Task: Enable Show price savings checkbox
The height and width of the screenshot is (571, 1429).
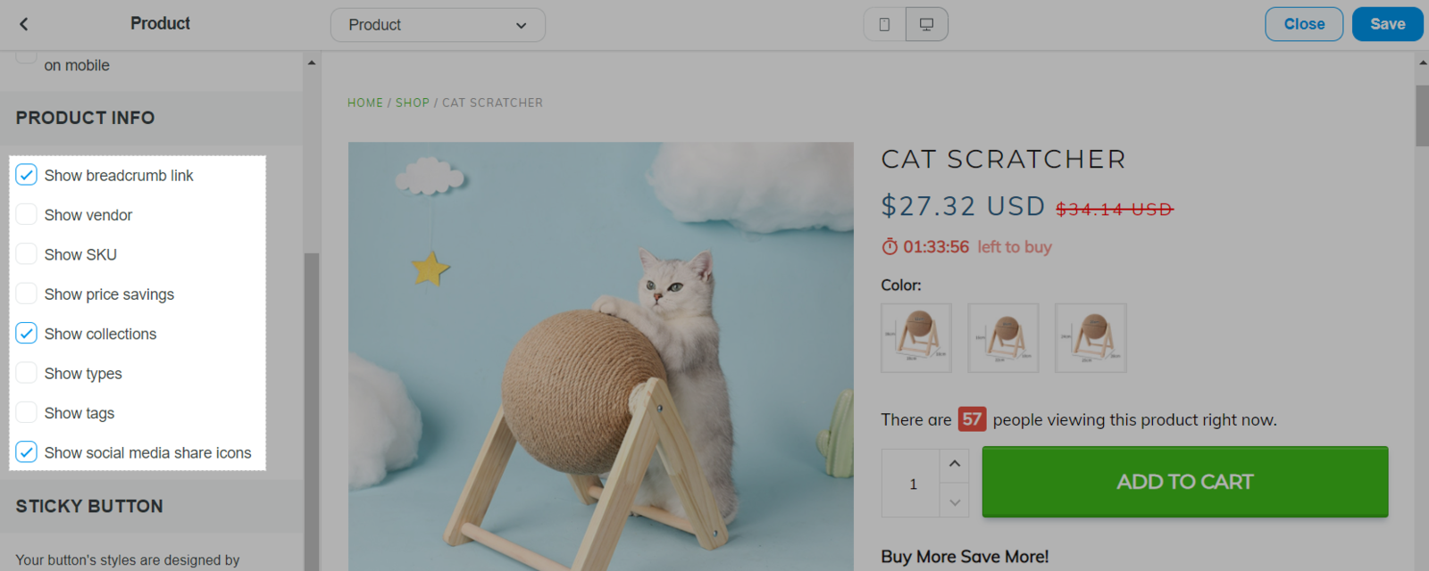Action: [x=27, y=294]
